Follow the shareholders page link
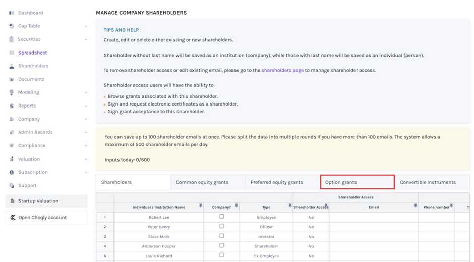474x262 pixels. pyautogui.click(x=282, y=70)
